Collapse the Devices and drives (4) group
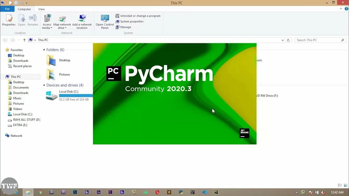Screen dimensions: 349x196 coord(44,85)
